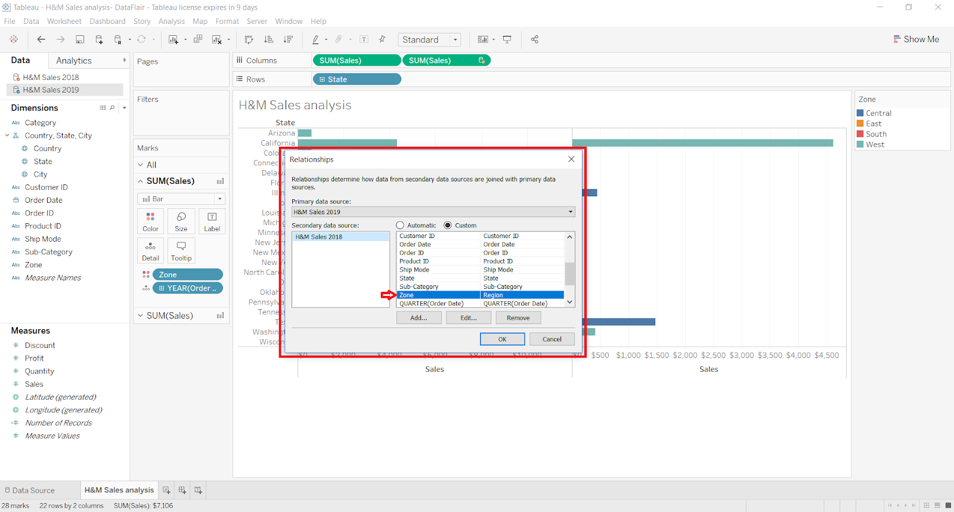Viewport: 954px width, 512px height.
Task: Open the Label marks card
Action: click(212, 221)
